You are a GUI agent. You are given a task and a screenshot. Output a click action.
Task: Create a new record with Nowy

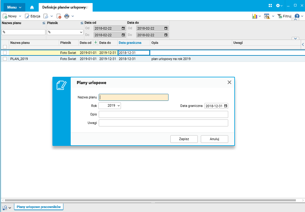click(x=10, y=16)
